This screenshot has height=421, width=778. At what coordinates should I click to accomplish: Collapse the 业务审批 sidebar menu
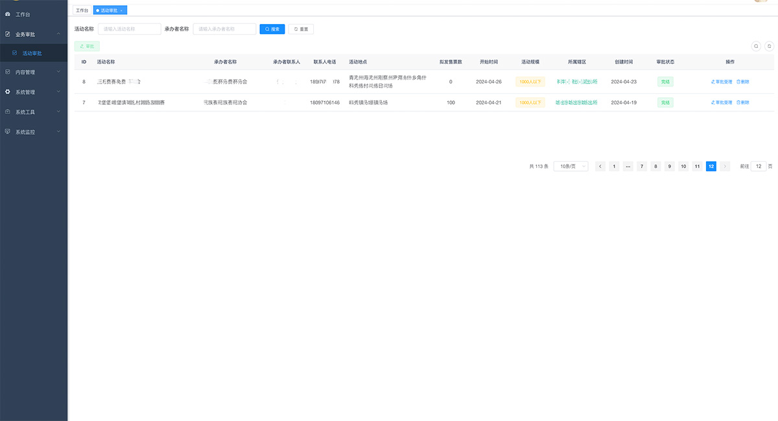pos(58,34)
